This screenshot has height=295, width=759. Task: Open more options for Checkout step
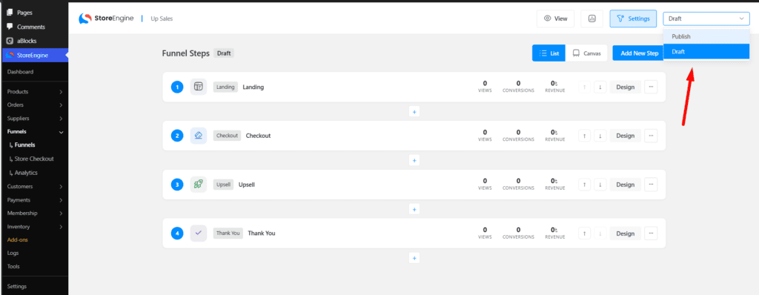click(651, 136)
